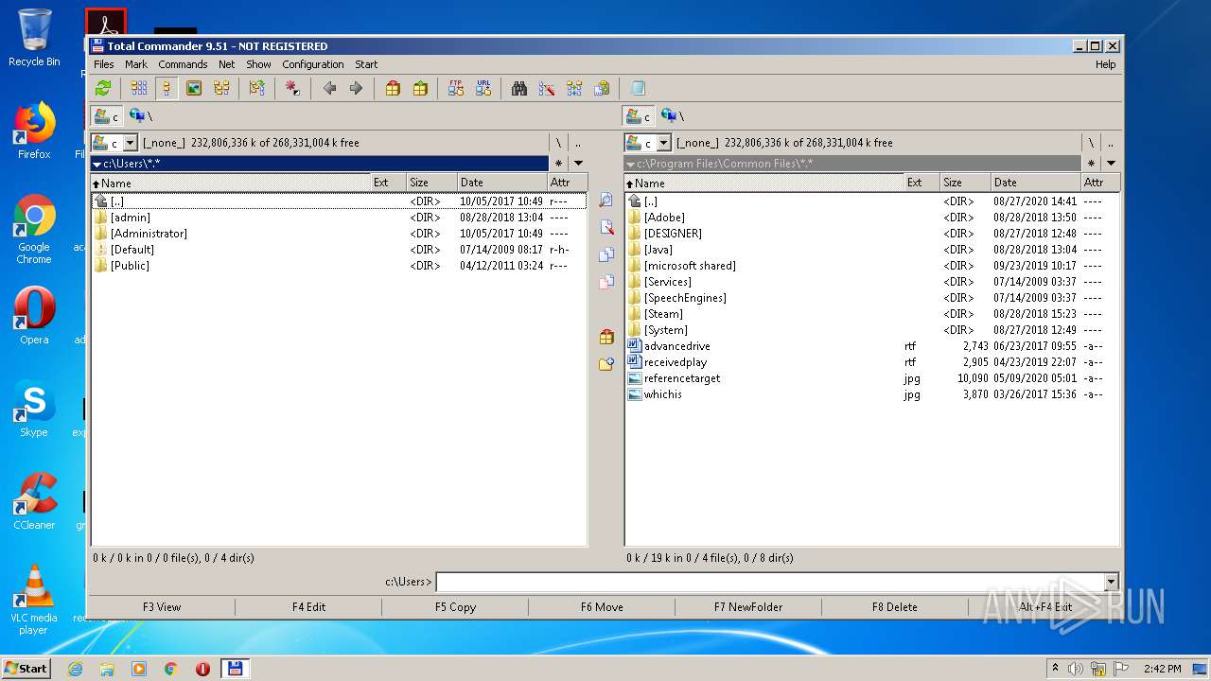Screen dimensions: 1211x681
Task: Click the F8 Delete button
Action: 895,607
